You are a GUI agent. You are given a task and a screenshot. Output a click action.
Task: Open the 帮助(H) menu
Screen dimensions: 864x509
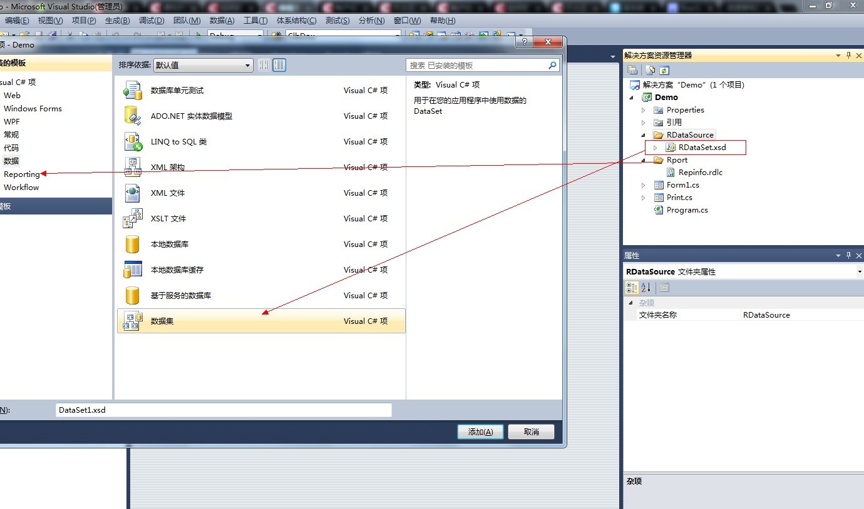coord(443,21)
